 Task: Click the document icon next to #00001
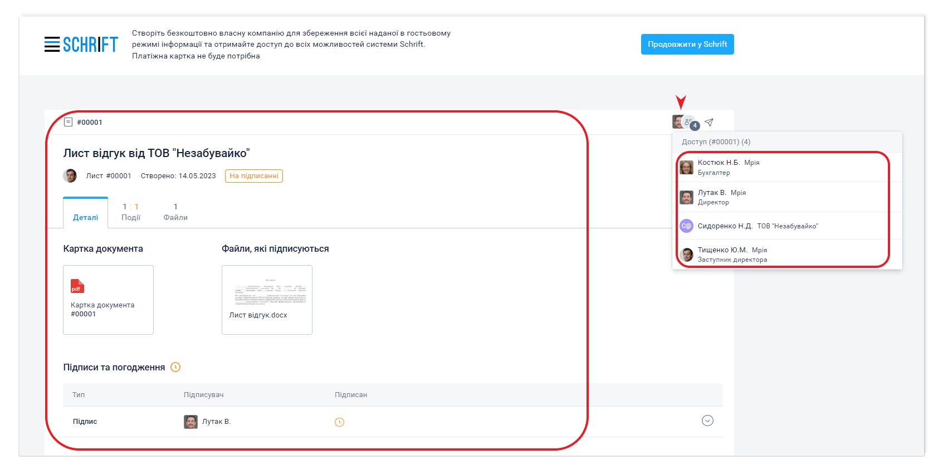(x=68, y=122)
